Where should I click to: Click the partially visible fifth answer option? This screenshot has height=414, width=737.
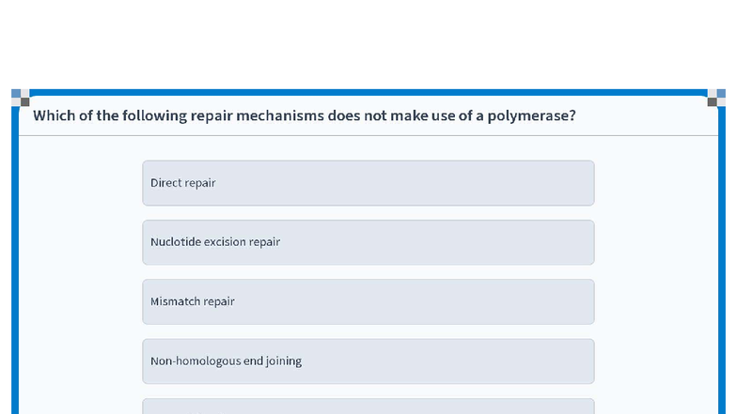[x=368, y=406]
